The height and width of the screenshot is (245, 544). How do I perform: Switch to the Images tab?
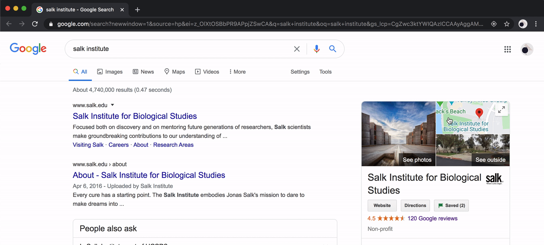[x=110, y=72]
